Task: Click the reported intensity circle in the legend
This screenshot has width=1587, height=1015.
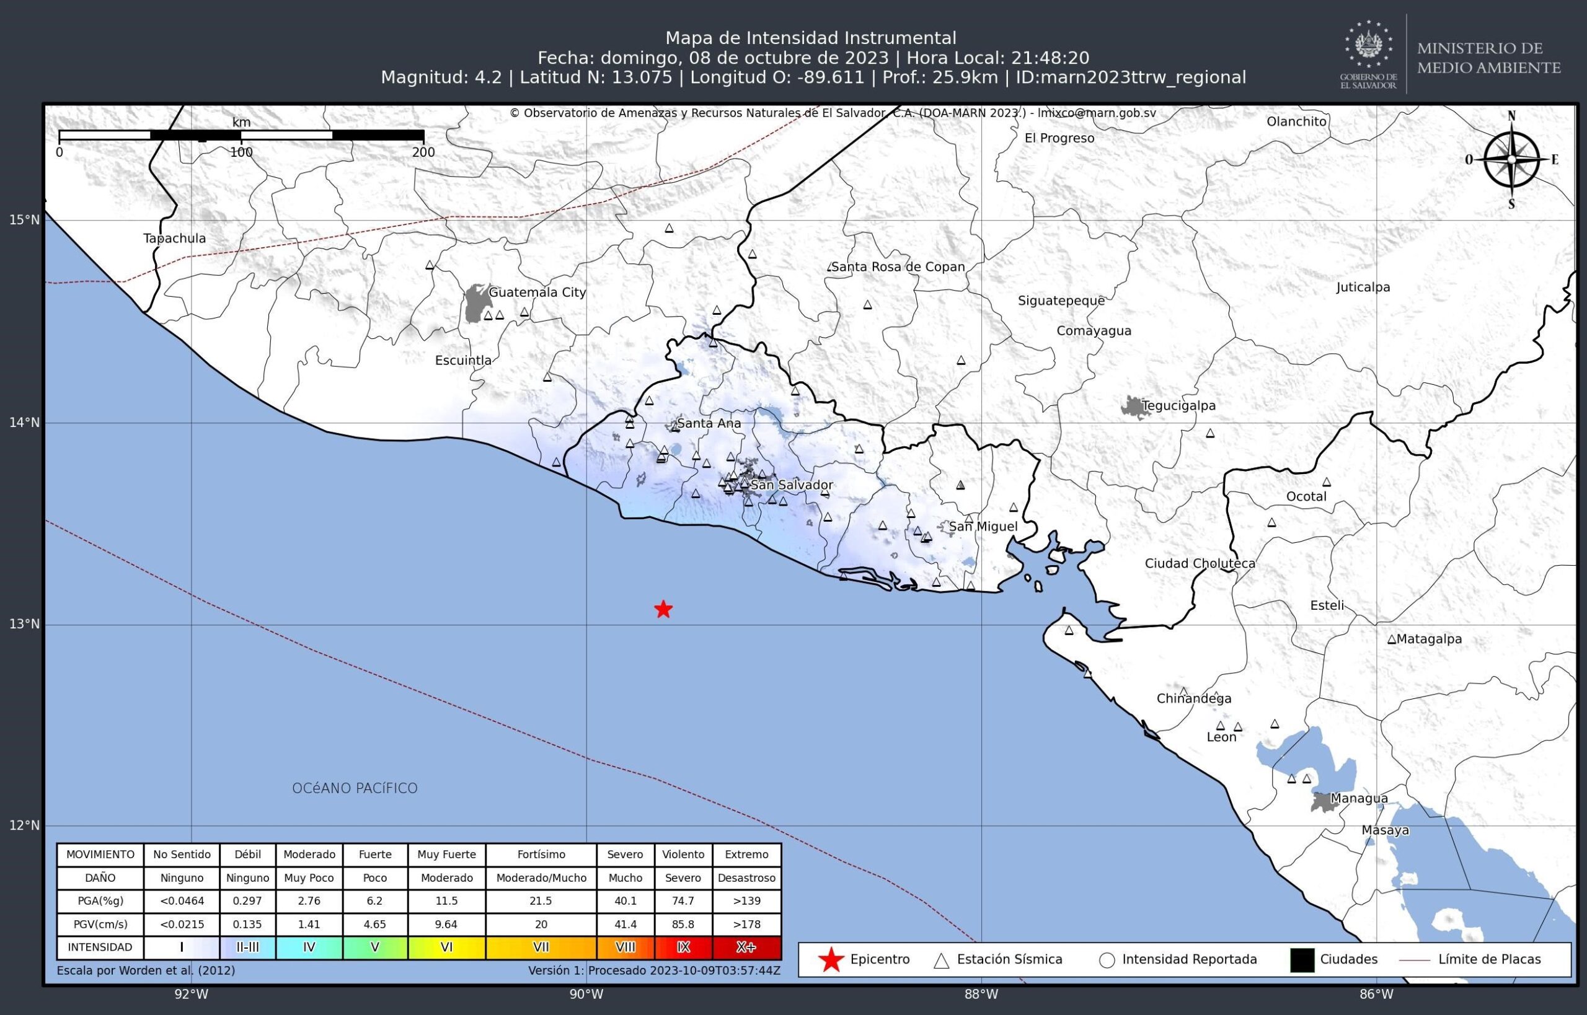Action: (x=1107, y=960)
